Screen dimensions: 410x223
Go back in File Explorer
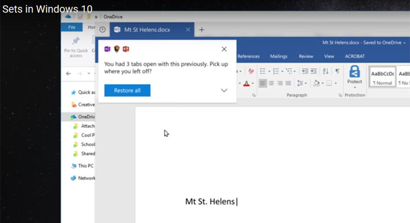click(x=69, y=74)
